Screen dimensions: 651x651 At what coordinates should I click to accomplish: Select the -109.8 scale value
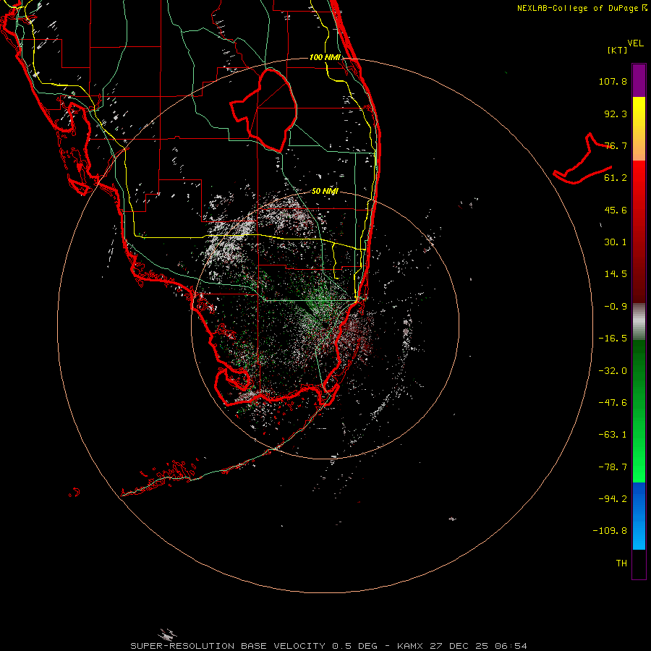pos(610,531)
